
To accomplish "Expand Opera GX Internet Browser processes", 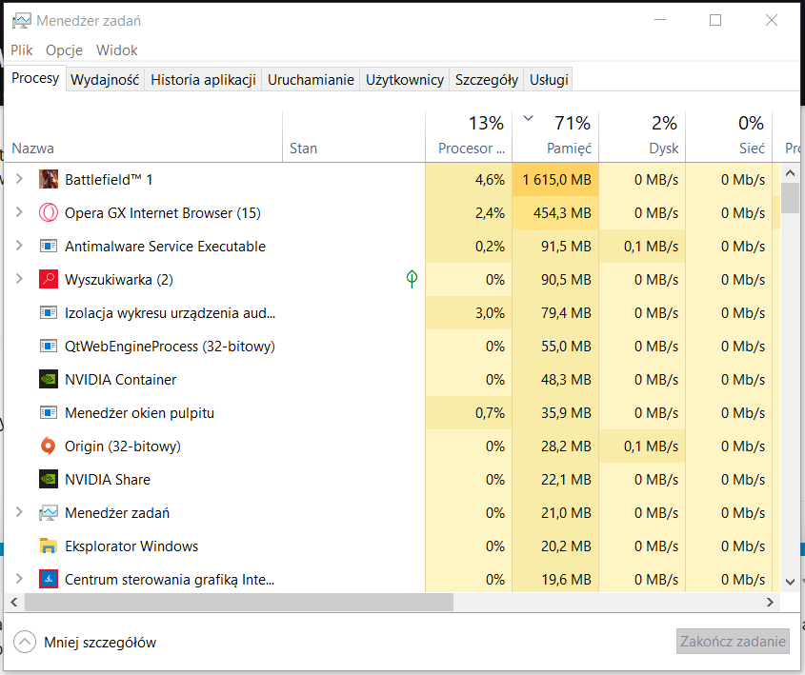I will (x=19, y=212).
